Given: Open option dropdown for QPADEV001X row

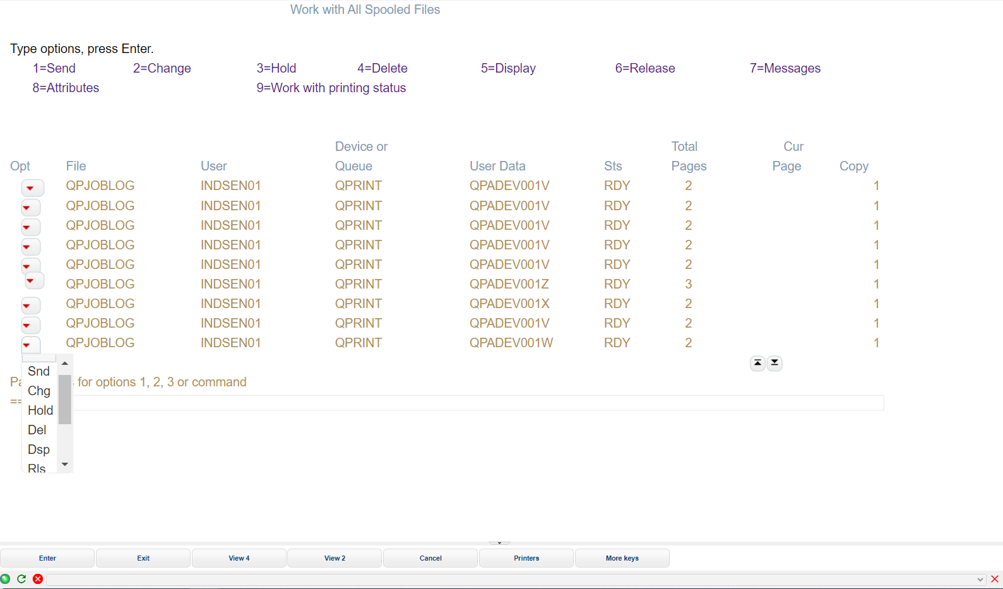Looking at the screenshot, I should click(x=30, y=306).
